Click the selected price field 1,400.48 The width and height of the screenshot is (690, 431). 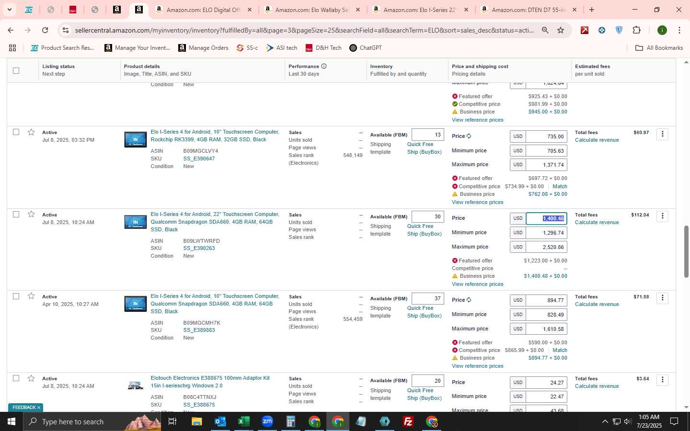[x=546, y=218]
